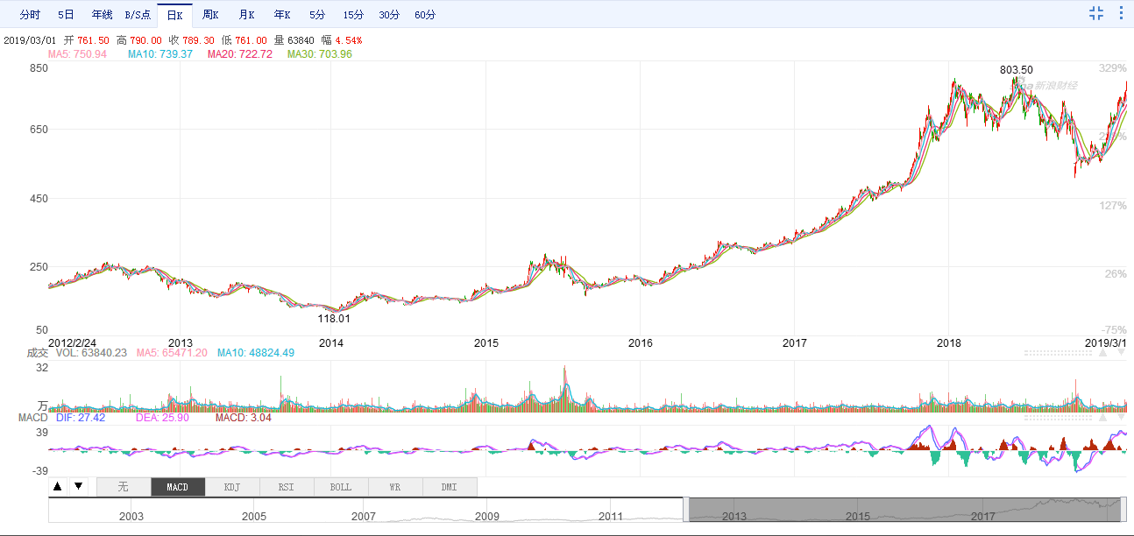The width and height of the screenshot is (1134, 536).
Task: Switch to 60分 minute interval
Action: point(425,15)
